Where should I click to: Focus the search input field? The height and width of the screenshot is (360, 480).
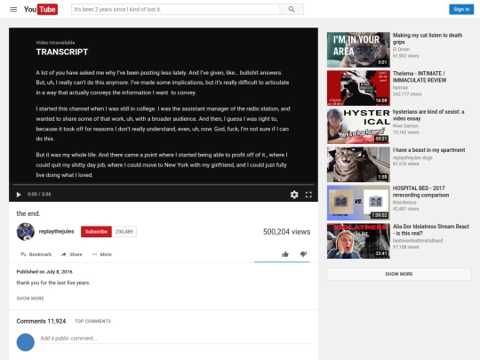point(175,9)
